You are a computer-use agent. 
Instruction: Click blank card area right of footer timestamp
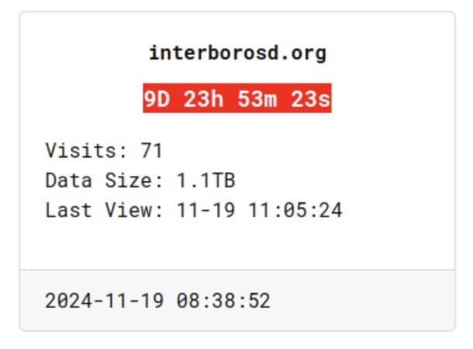pos(362,300)
